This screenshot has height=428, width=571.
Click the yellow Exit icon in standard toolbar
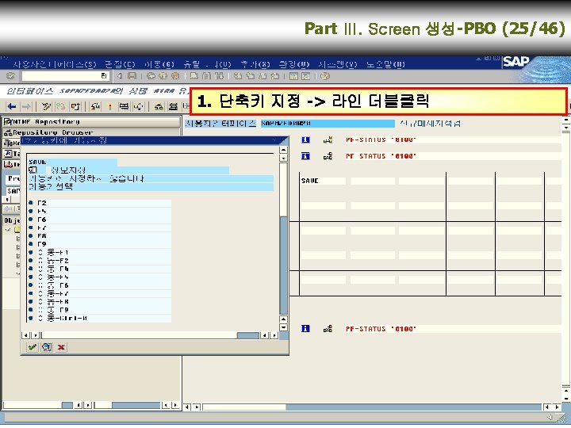[x=163, y=76]
